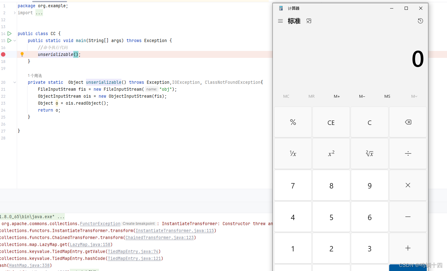Click digit 8 on Calculator
The width and height of the screenshot is (447, 271).
(x=331, y=185)
